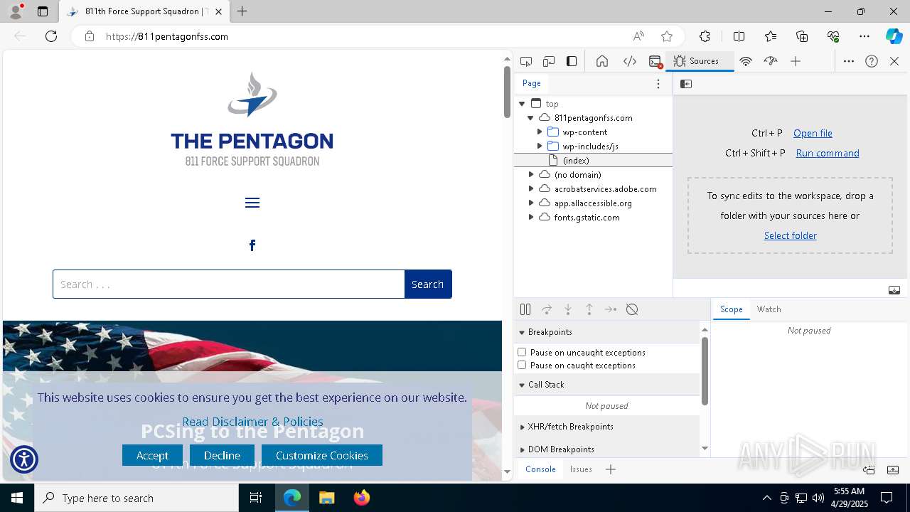The height and width of the screenshot is (512, 910).
Task: Click the Step debugger button
Action: (x=611, y=309)
